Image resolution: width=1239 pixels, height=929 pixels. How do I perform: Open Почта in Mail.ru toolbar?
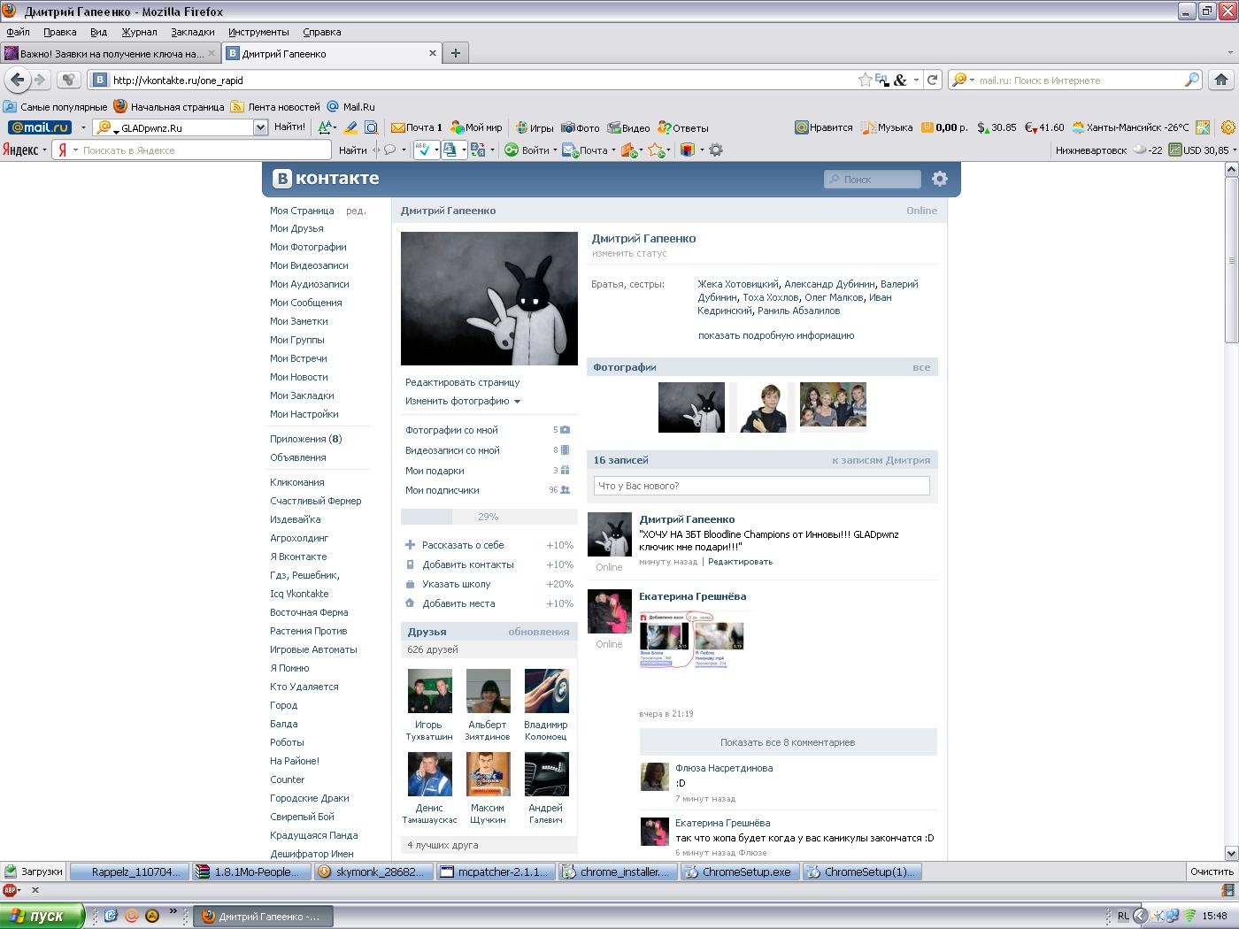[x=416, y=127]
